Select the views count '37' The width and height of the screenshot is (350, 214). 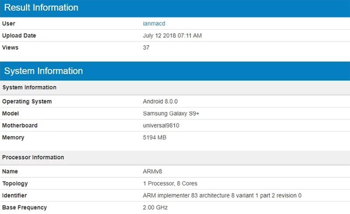[x=146, y=48]
